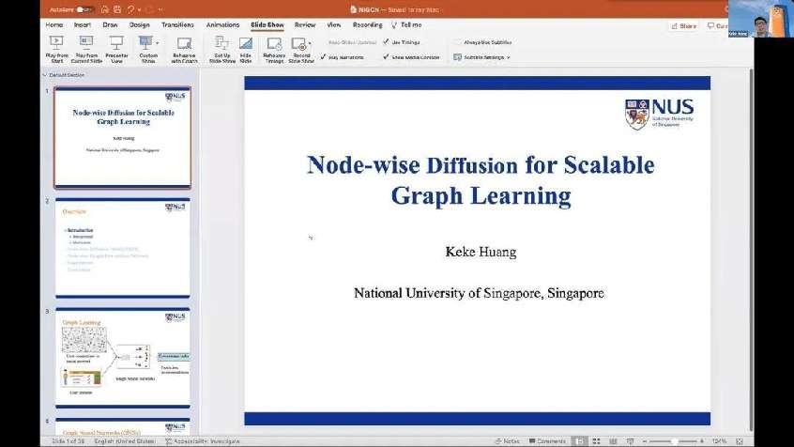Click the NUS logo on the slide
The image size is (794, 447).
[x=659, y=114]
